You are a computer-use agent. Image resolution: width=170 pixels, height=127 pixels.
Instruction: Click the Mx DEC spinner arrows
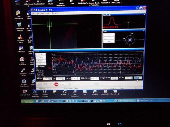131,78
